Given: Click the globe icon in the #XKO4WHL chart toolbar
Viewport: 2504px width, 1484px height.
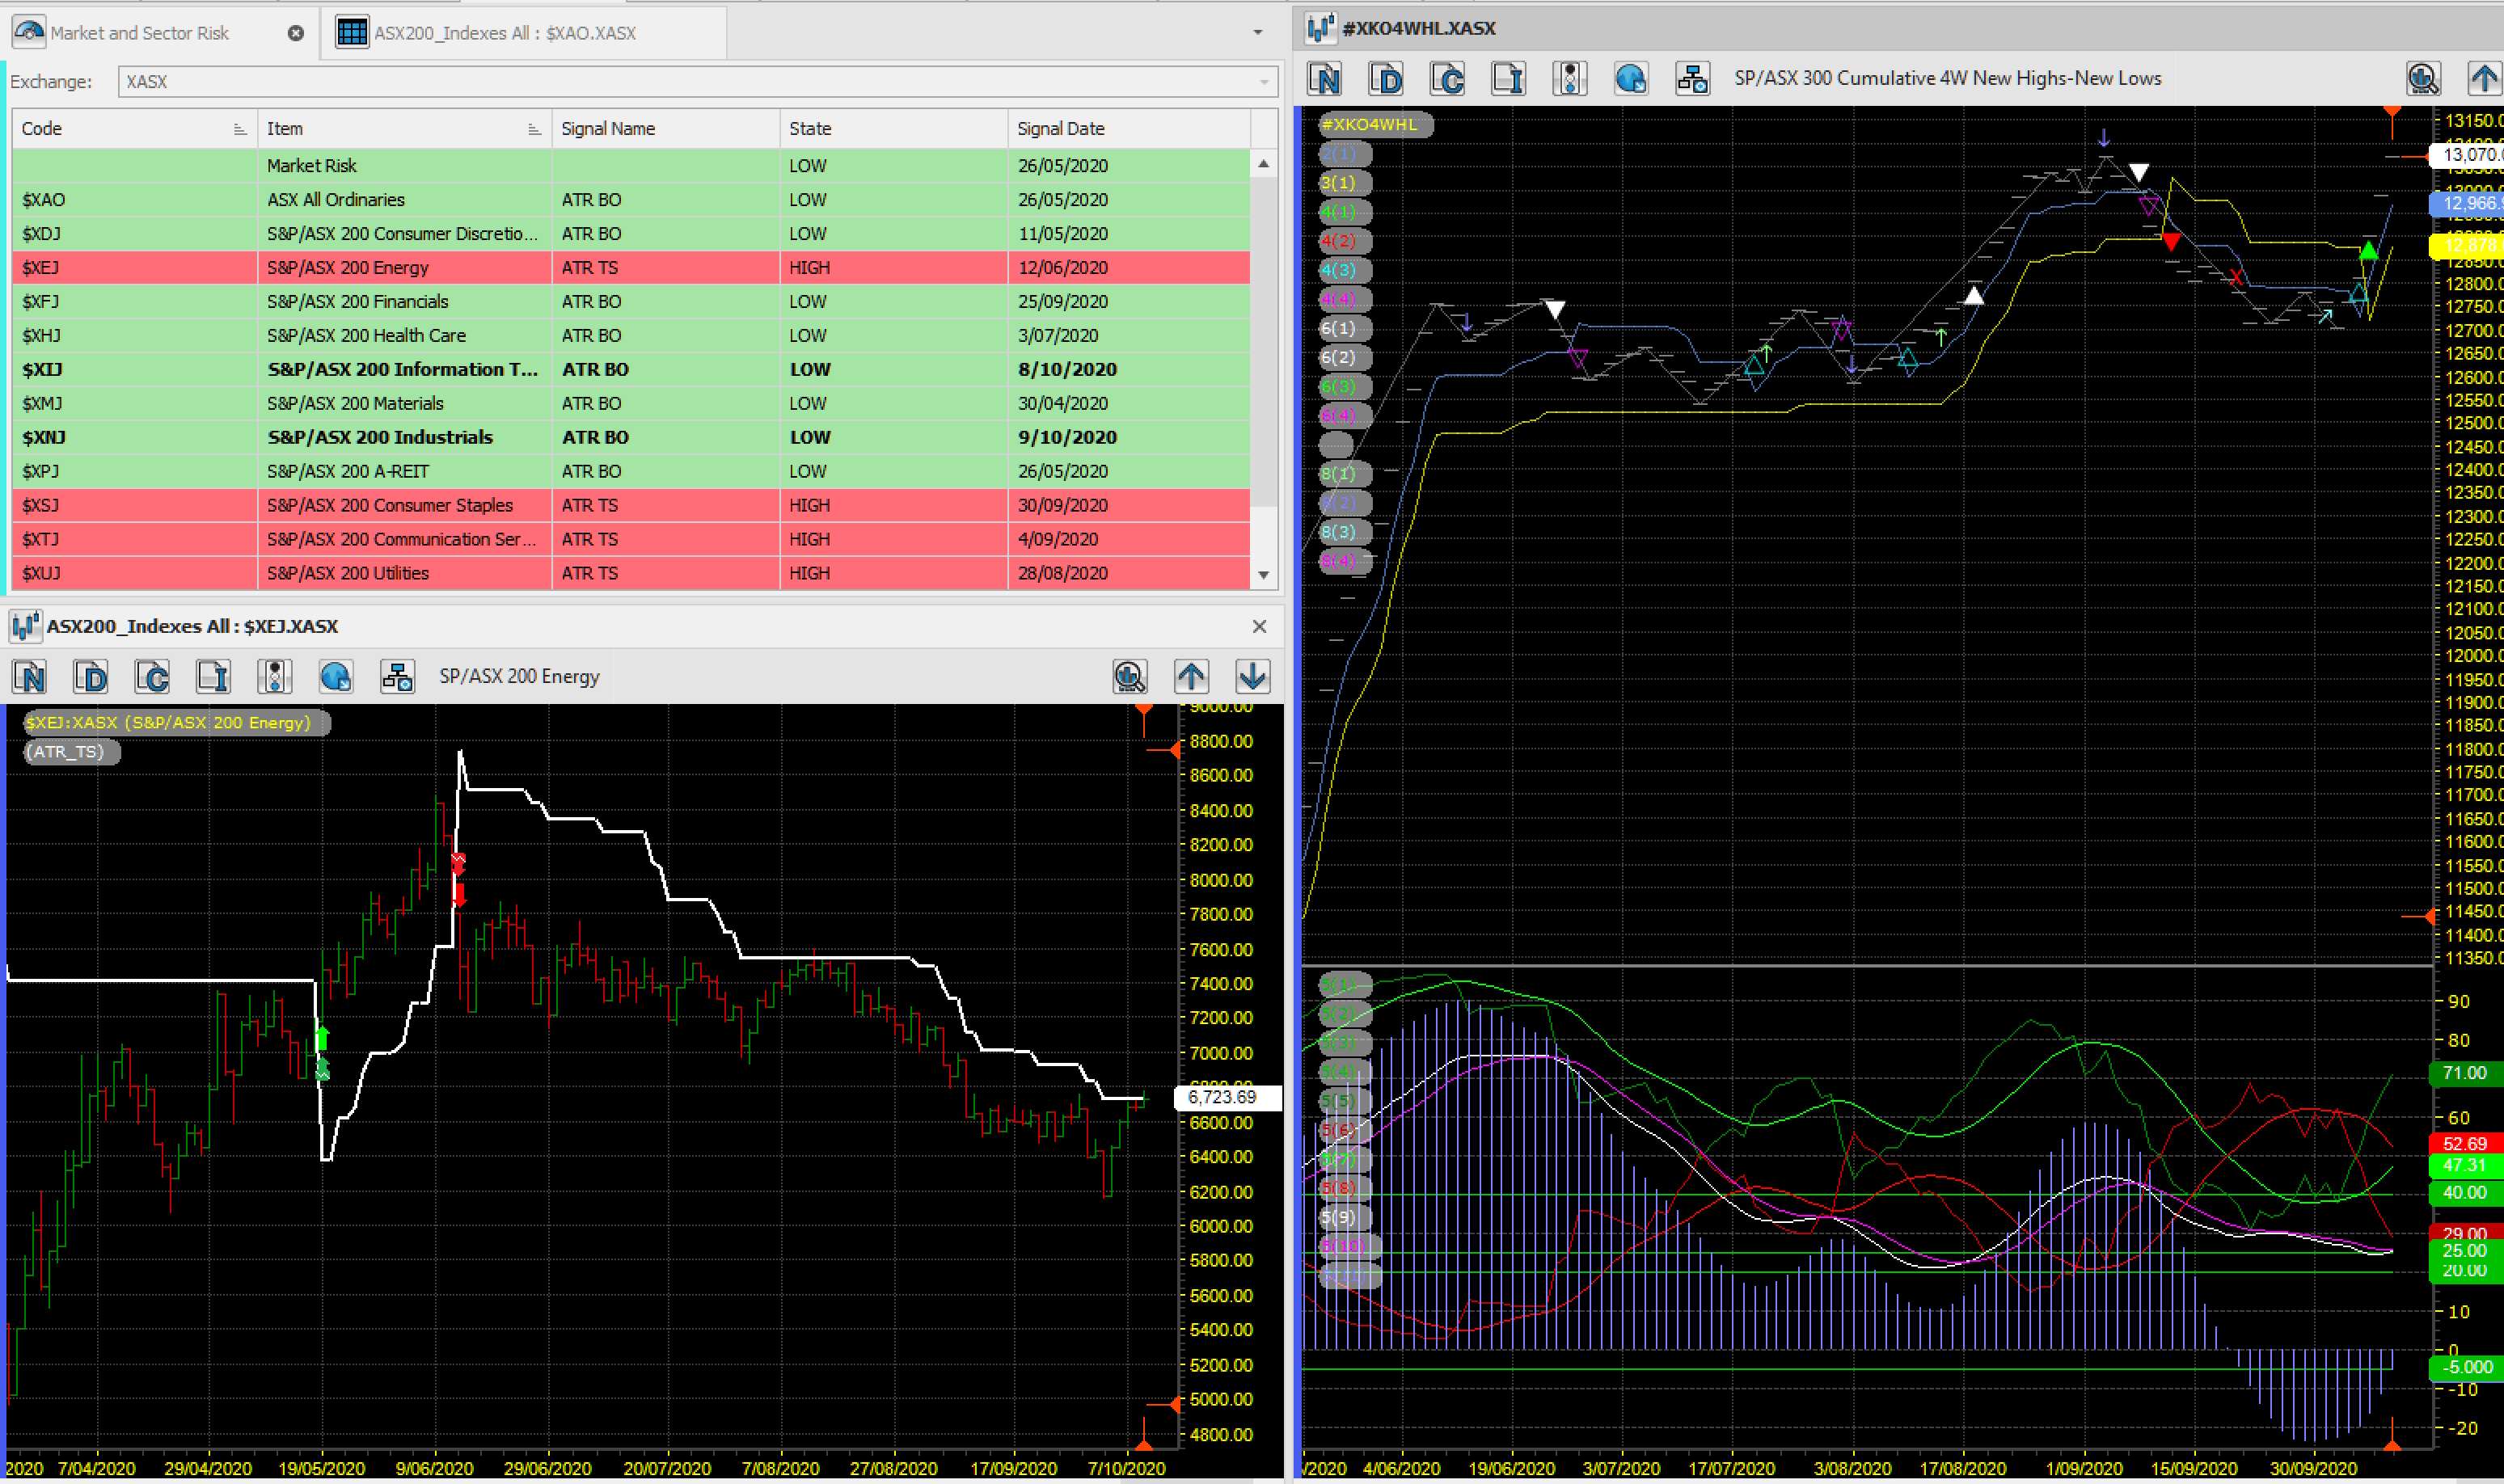Looking at the screenshot, I should 1631,78.
